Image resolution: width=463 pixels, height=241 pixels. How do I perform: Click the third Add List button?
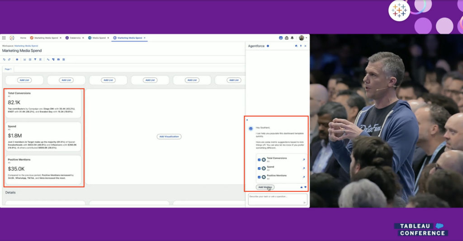[108, 80]
